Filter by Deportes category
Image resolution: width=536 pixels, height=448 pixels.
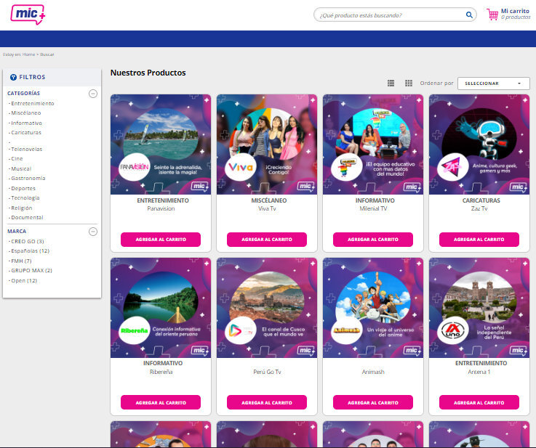23,188
